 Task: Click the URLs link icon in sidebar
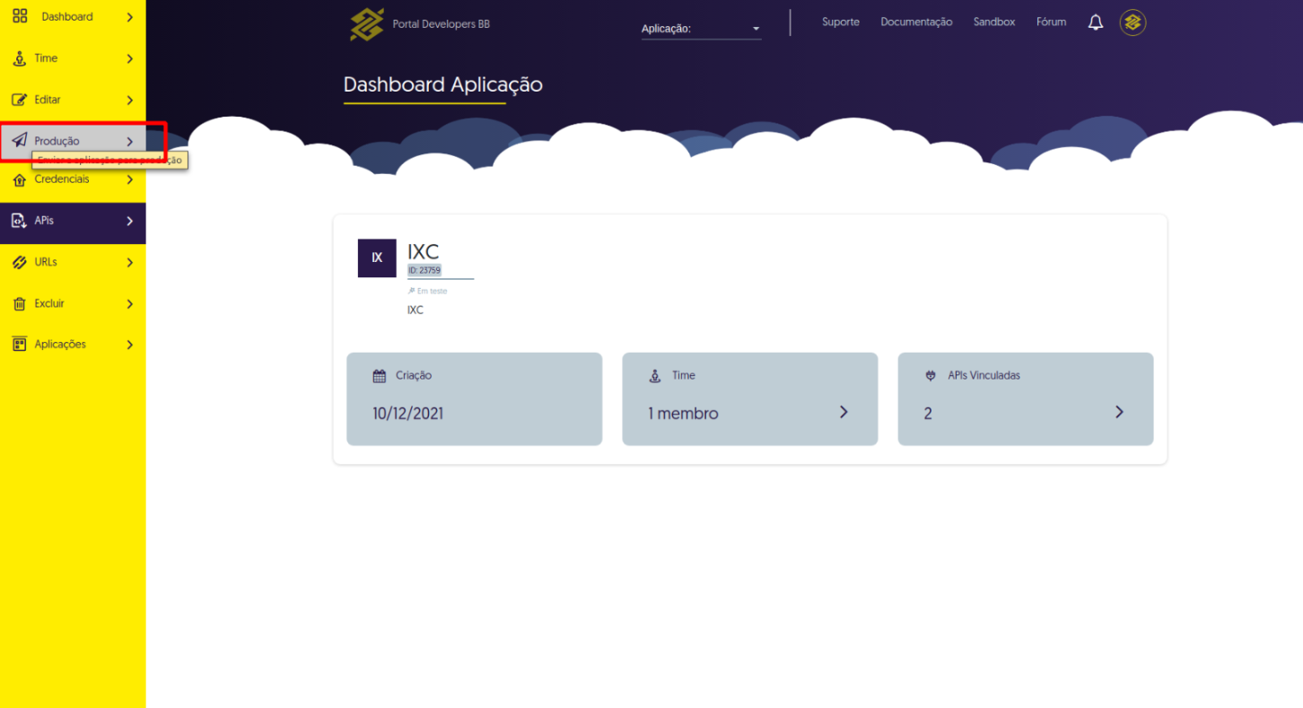(x=19, y=262)
